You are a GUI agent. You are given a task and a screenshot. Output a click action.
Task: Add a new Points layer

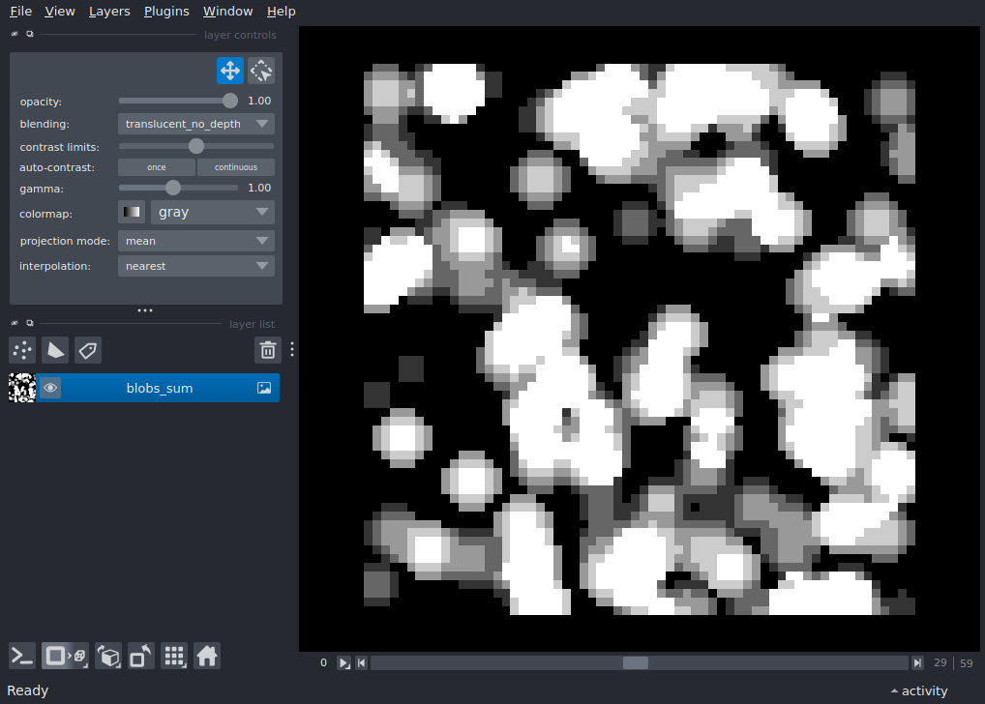(x=21, y=350)
